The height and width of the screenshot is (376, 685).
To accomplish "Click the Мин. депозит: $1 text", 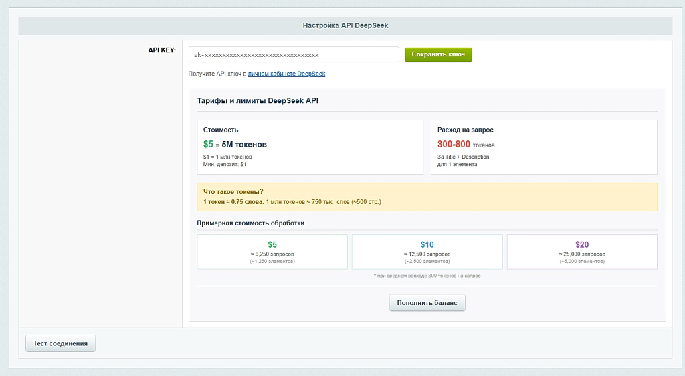I will point(225,164).
